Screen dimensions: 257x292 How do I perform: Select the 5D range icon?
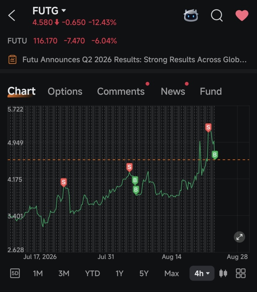(x=15, y=273)
